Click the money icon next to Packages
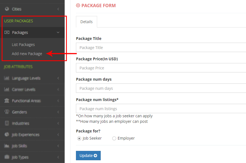246x163 pixels. (7, 32)
